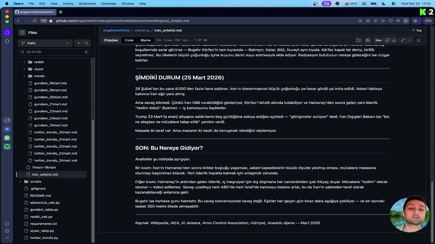Open .gitignore file
The image size is (435, 244).
pos(38,189)
